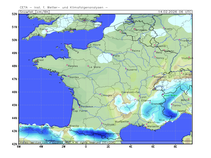Click the 2E longitude axis label

click(x=108, y=146)
